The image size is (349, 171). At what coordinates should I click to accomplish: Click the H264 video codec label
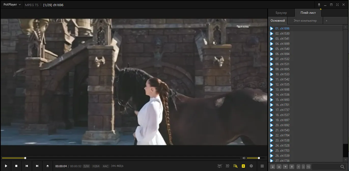point(96,166)
